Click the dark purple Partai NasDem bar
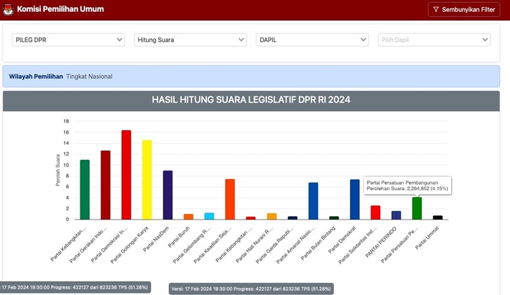This screenshot has width=510, height=295. [168, 195]
